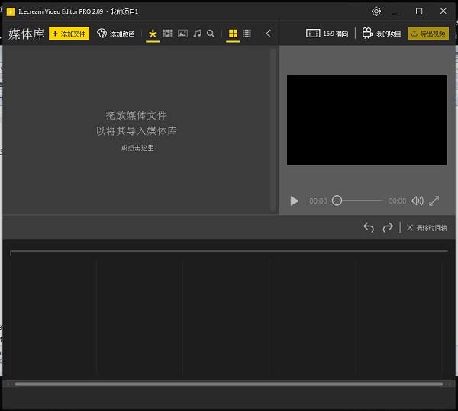Click the black video preview area
The image size is (458, 411).
367,120
